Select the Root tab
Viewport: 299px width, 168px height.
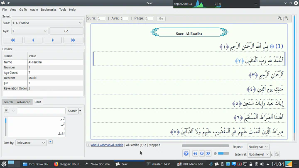(x=38, y=102)
